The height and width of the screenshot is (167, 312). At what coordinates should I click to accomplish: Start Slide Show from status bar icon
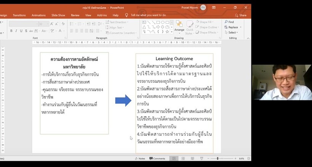pyautogui.click(x=202, y=159)
